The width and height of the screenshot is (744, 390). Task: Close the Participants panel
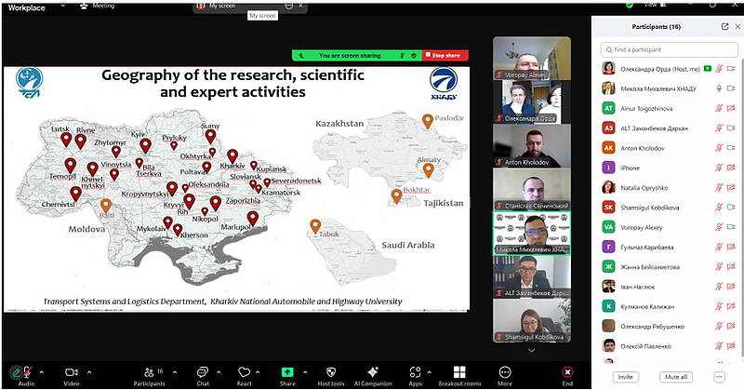point(737,27)
